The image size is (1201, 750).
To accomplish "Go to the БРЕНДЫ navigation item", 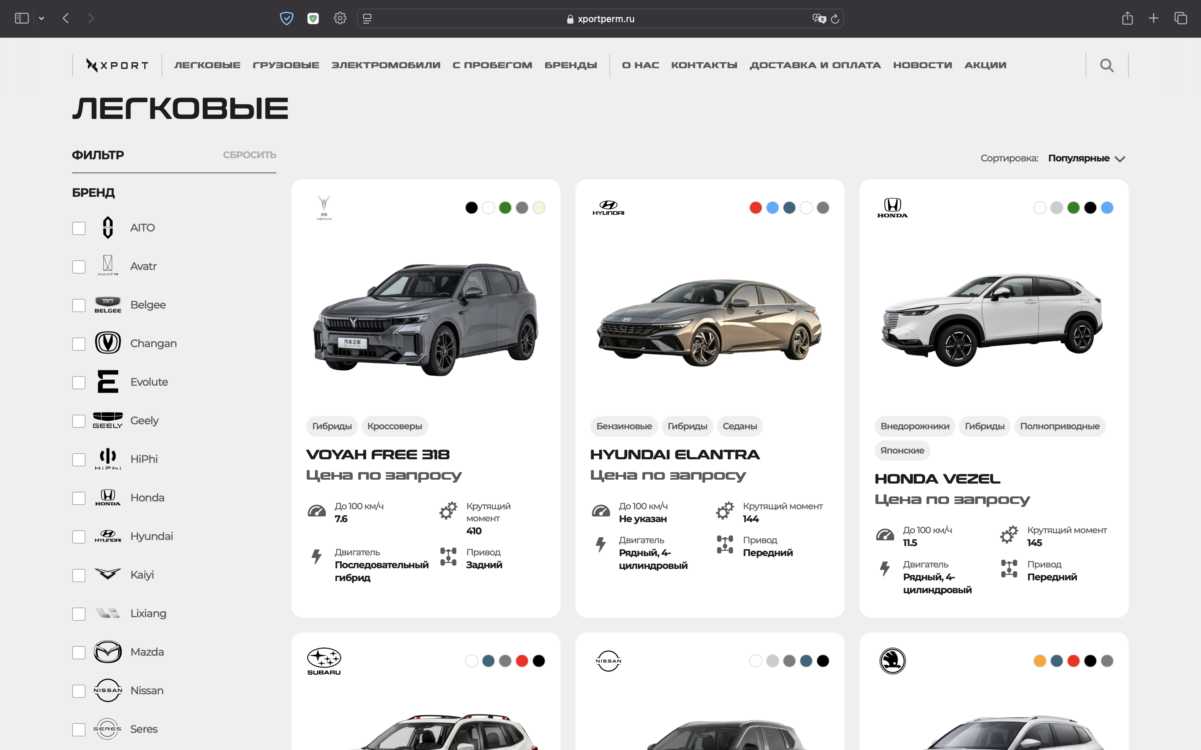I will [570, 65].
